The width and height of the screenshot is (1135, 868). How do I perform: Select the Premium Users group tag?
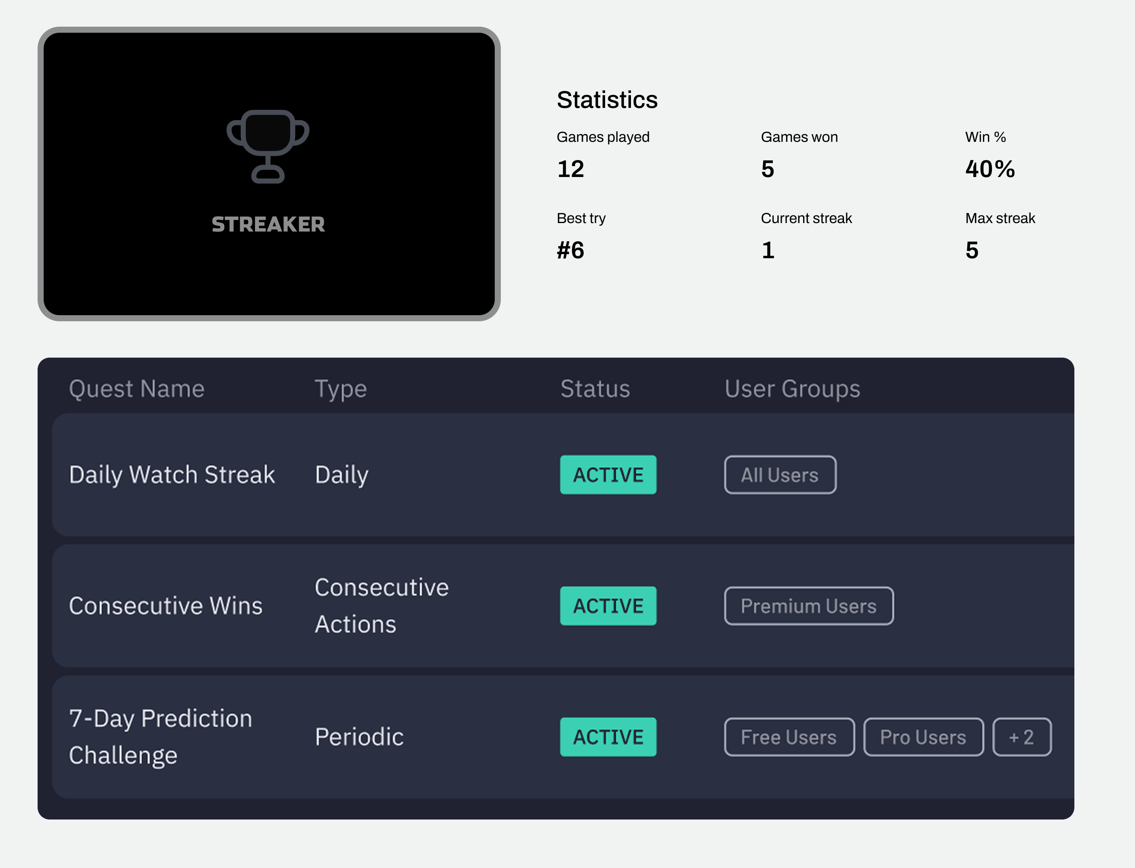coord(808,606)
